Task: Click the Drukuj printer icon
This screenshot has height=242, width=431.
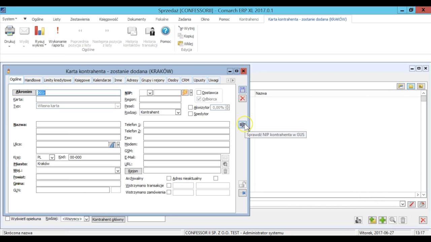Action: 10,31
